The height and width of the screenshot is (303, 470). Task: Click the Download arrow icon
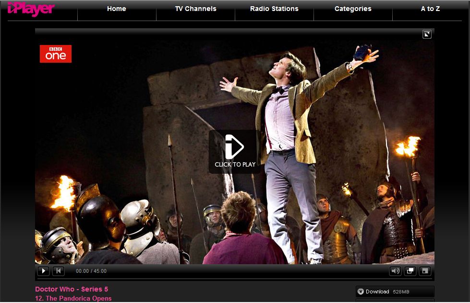[361, 292]
